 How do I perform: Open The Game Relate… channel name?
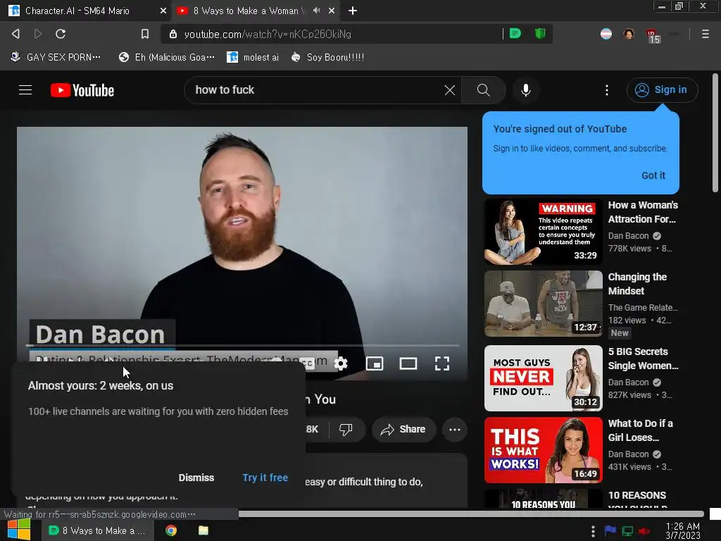coord(642,307)
